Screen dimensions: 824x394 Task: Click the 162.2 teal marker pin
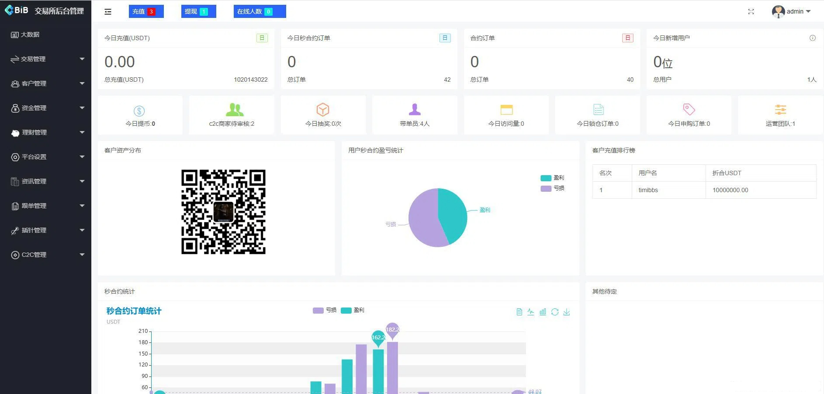[x=378, y=338]
